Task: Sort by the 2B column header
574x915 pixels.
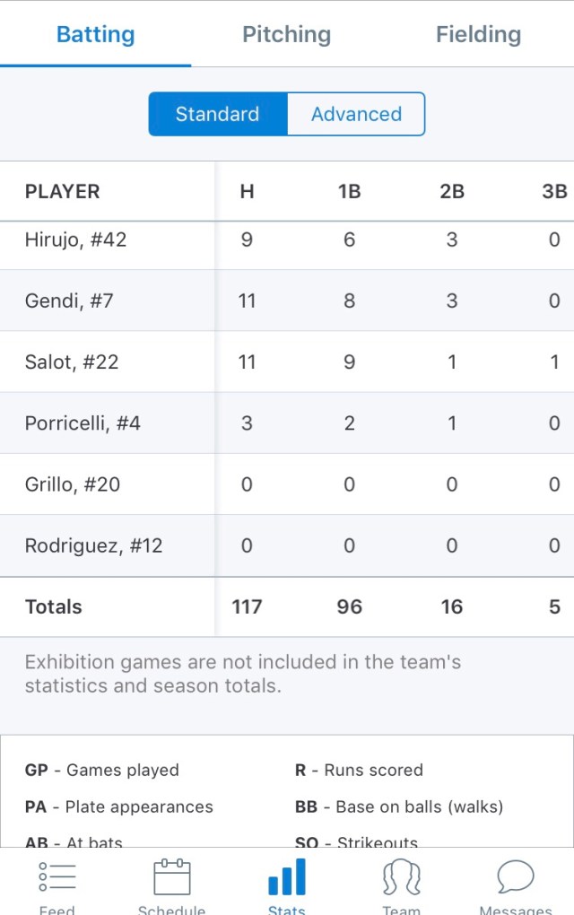Action: (452, 191)
